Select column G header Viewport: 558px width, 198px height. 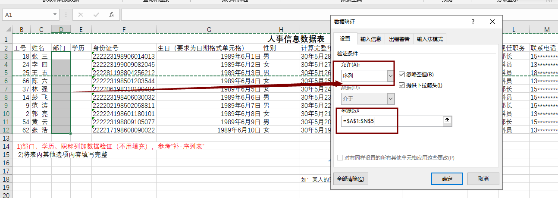click(209, 29)
